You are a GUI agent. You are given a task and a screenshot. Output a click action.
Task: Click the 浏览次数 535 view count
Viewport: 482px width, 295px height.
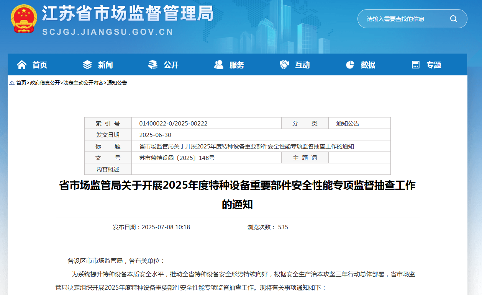[x=267, y=227]
